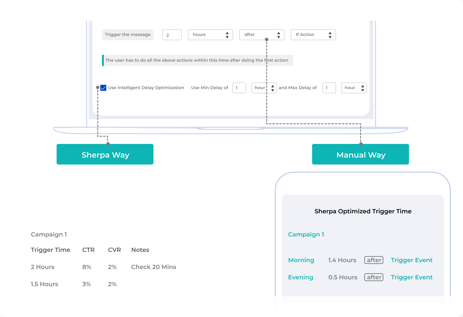Click the Manual Way button
The width and height of the screenshot is (463, 317).
pos(360,154)
